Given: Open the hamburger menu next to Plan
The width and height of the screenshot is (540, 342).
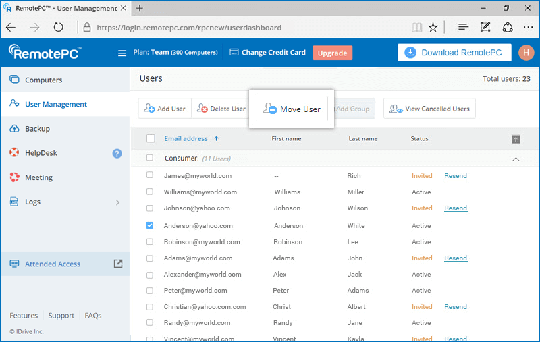Looking at the screenshot, I should (122, 53).
